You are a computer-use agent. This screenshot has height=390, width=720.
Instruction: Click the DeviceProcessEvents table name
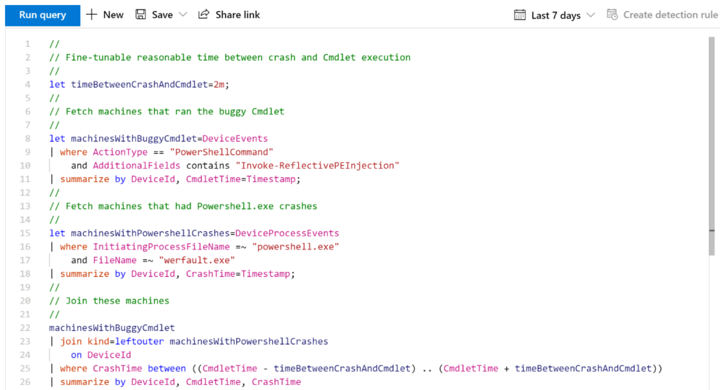pyautogui.click(x=287, y=233)
